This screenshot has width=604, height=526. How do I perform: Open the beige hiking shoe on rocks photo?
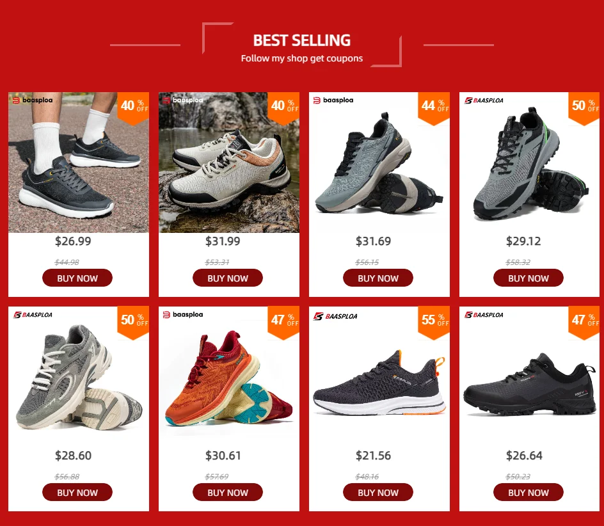[229, 163]
